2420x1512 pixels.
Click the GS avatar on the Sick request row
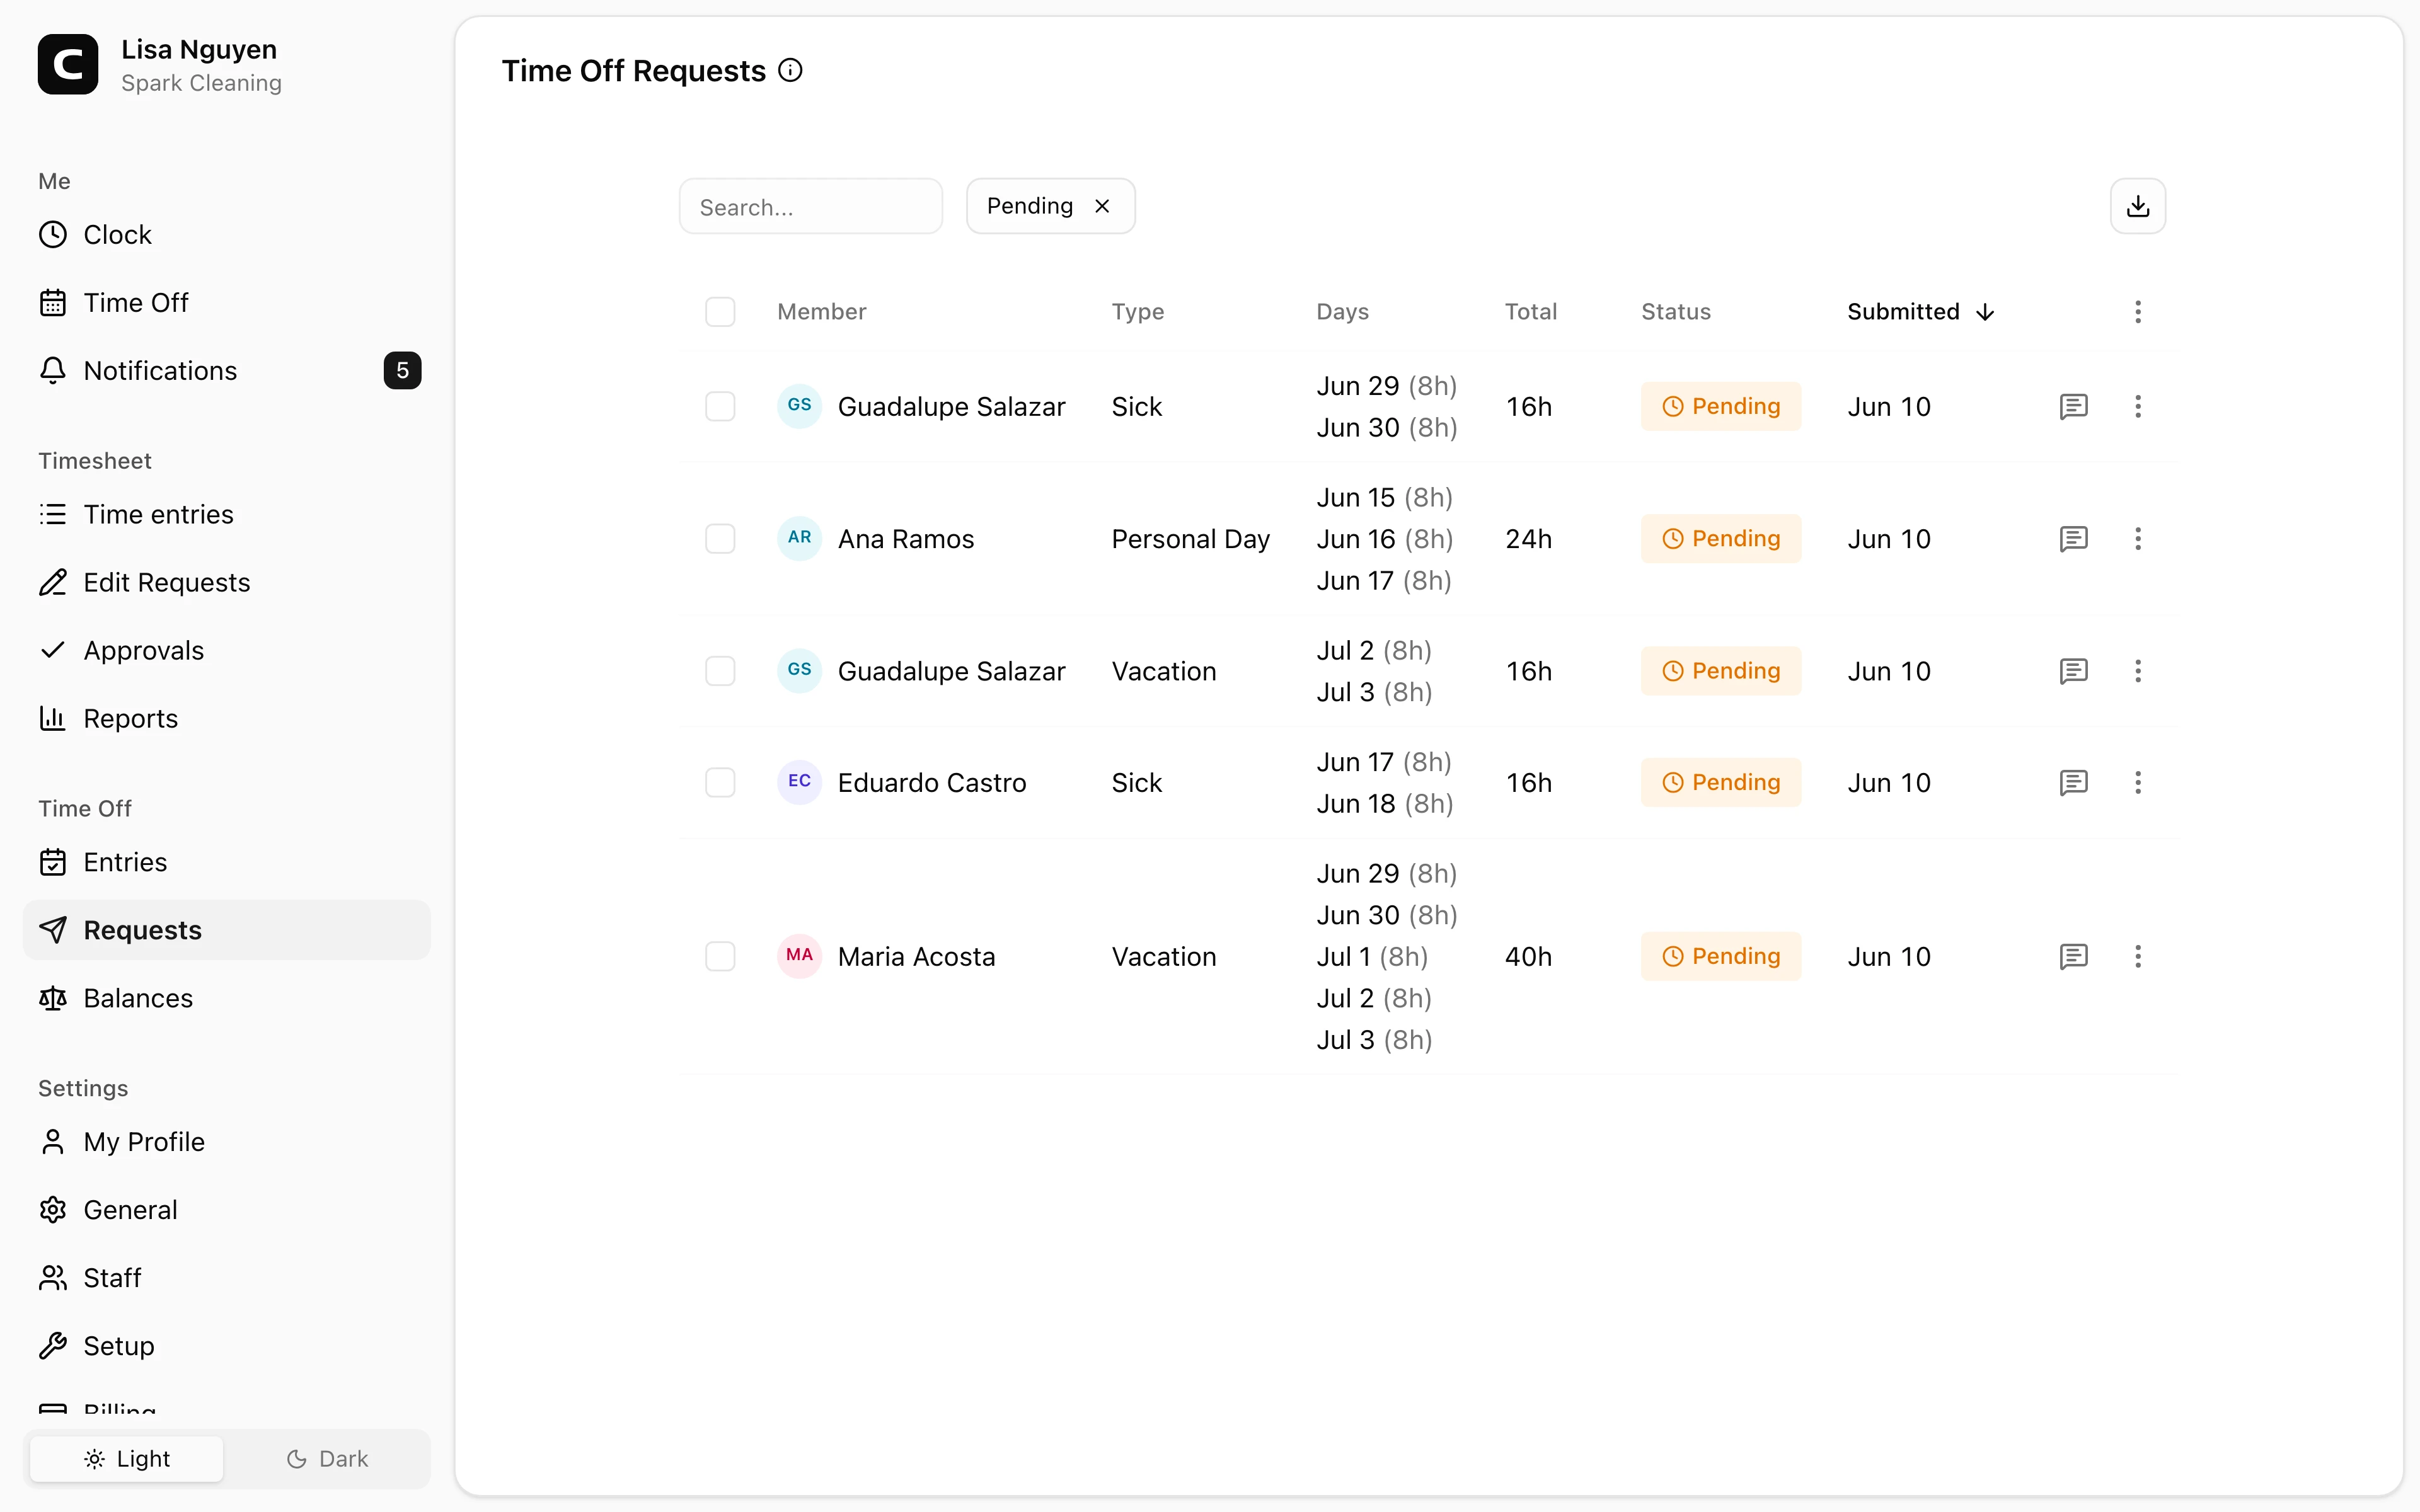click(799, 405)
